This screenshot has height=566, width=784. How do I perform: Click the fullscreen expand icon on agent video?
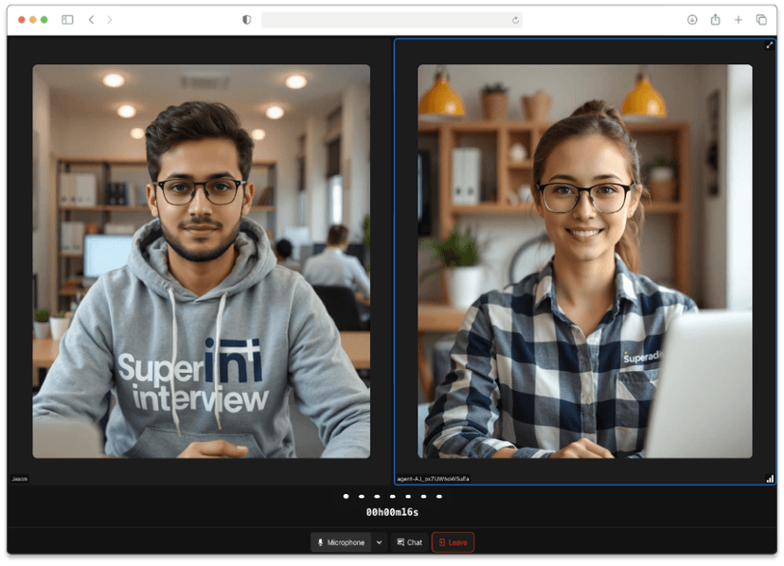click(x=769, y=45)
